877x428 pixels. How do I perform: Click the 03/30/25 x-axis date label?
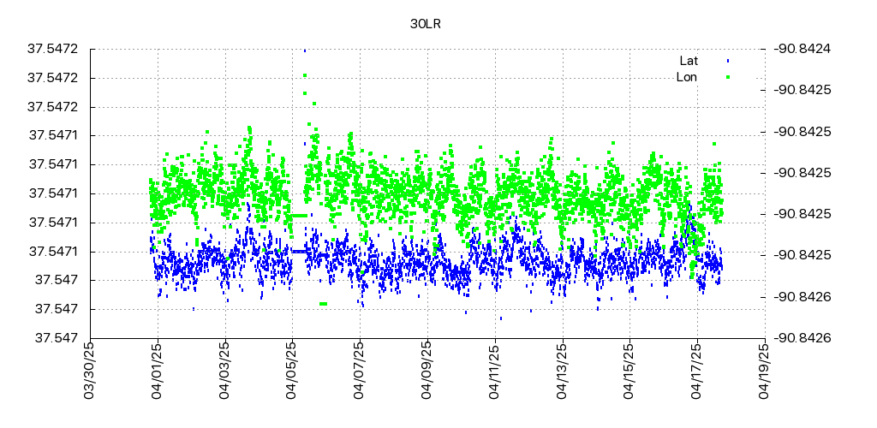[90, 371]
